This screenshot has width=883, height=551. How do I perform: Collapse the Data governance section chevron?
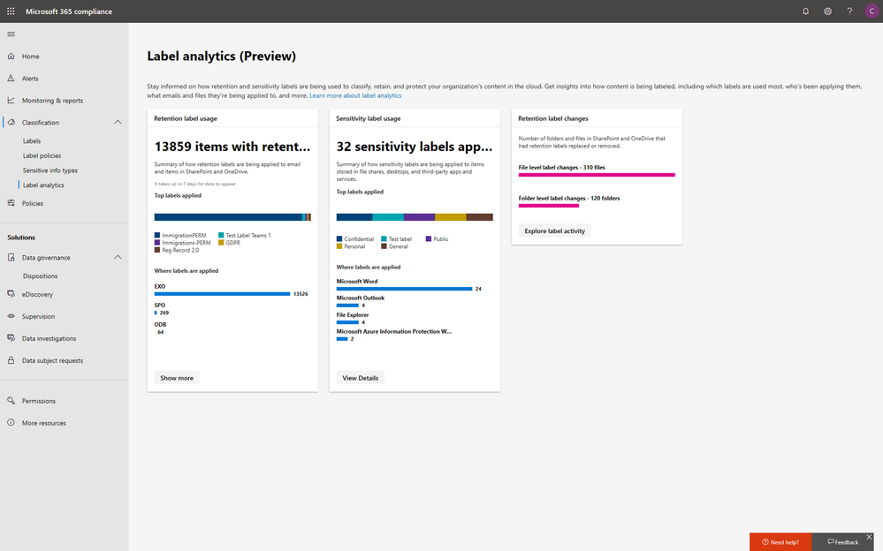pyautogui.click(x=118, y=257)
